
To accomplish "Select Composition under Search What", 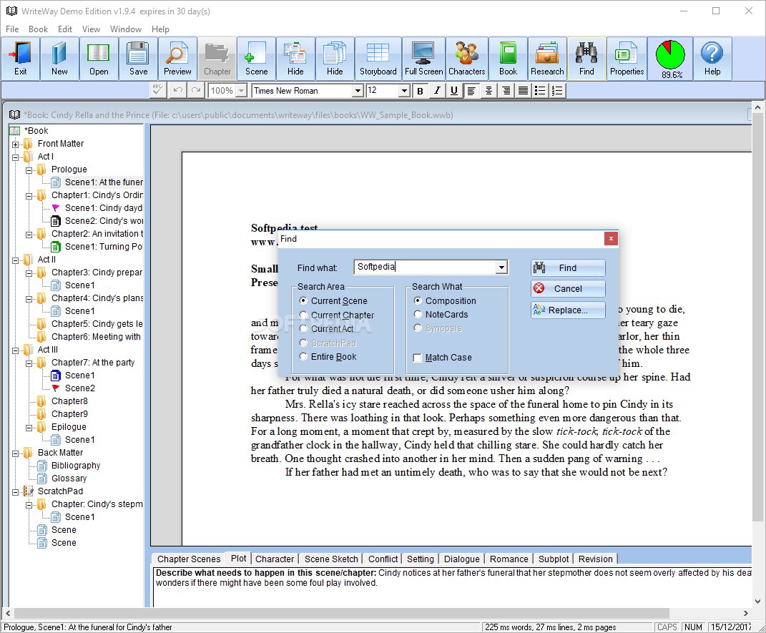I will coord(418,301).
